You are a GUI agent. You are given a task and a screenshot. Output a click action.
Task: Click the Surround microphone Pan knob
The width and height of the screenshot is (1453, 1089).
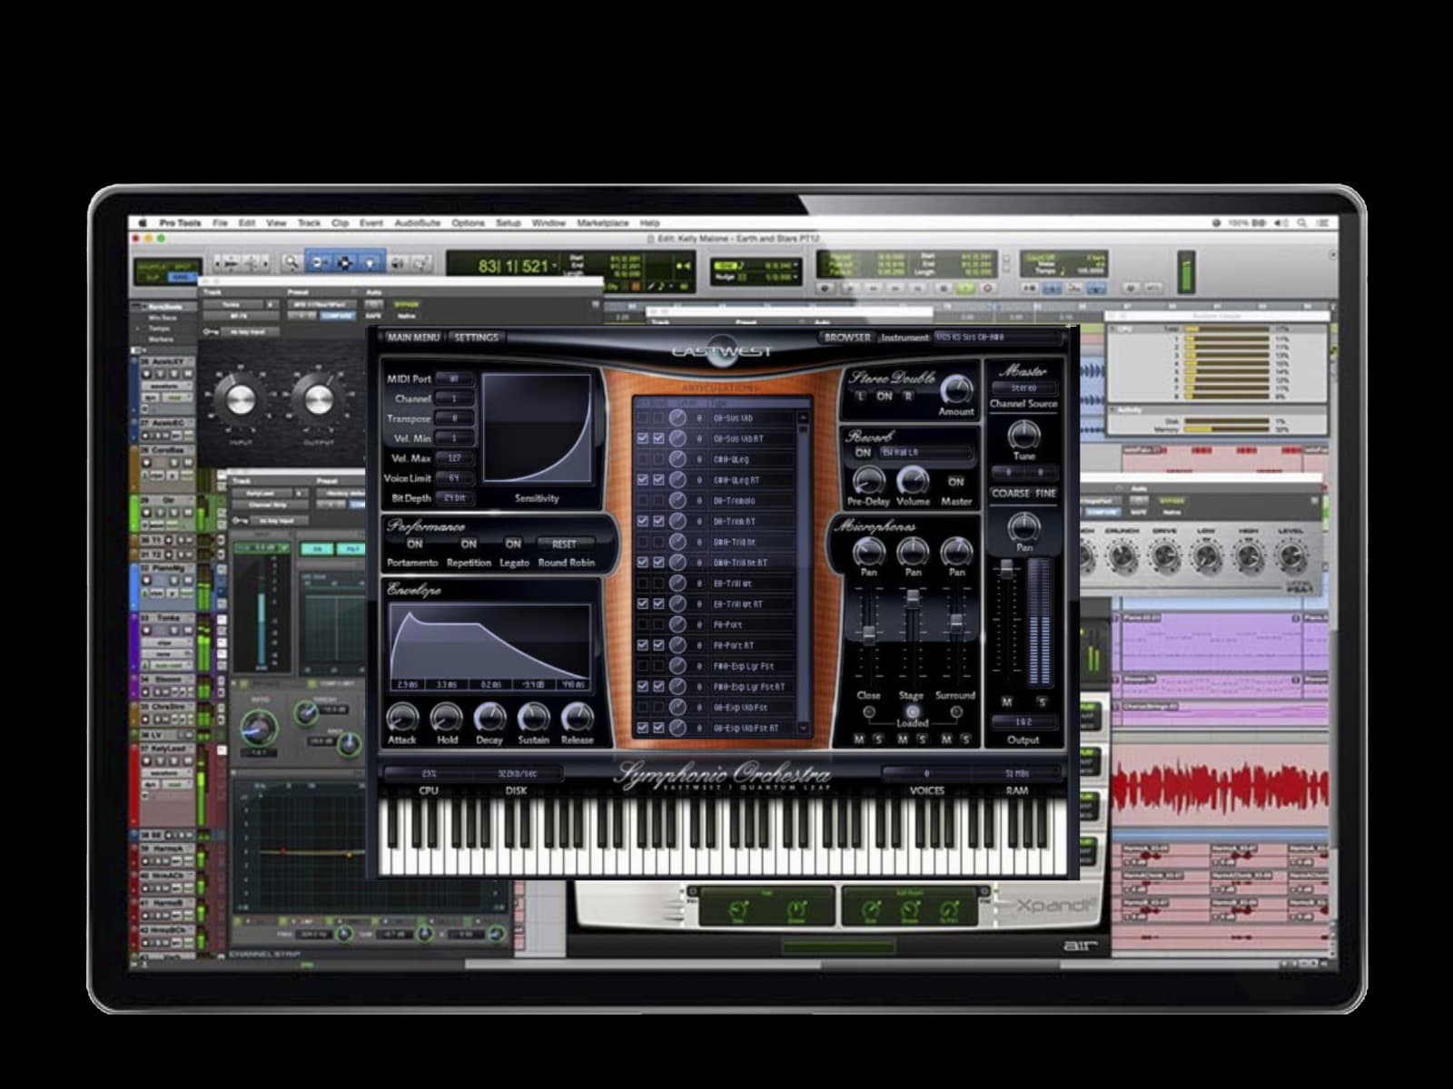[x=957, y=552]
